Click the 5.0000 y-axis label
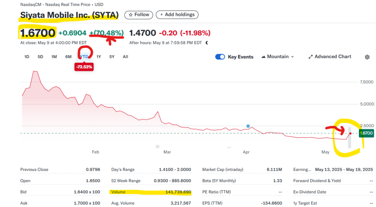 pyautogui.click(x=367, y=104)
